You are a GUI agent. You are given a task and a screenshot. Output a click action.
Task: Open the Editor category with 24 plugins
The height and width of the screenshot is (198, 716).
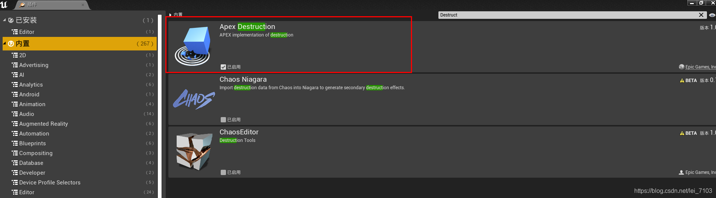[79, 192]
